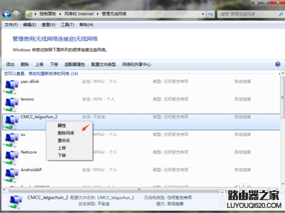The image size is (285, 213).
Task: Click the 删除 toolbar command
Action: 25,64
